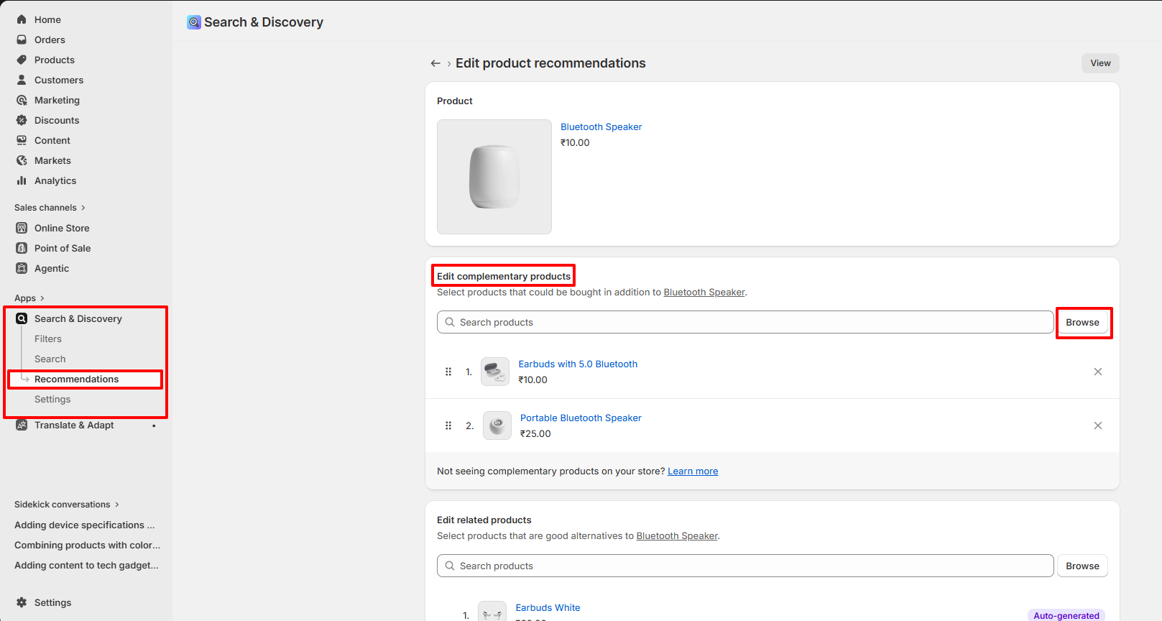The image size is (1162, 621).
Task: Click the Search & Discovery header logo icon
Action: (x=194, y=22)
